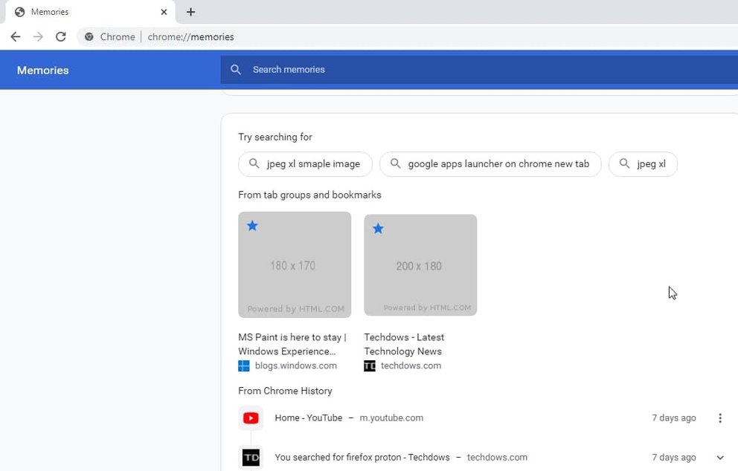Select the Memories browser tab
The image size is (738, 471).
(90, 12)
